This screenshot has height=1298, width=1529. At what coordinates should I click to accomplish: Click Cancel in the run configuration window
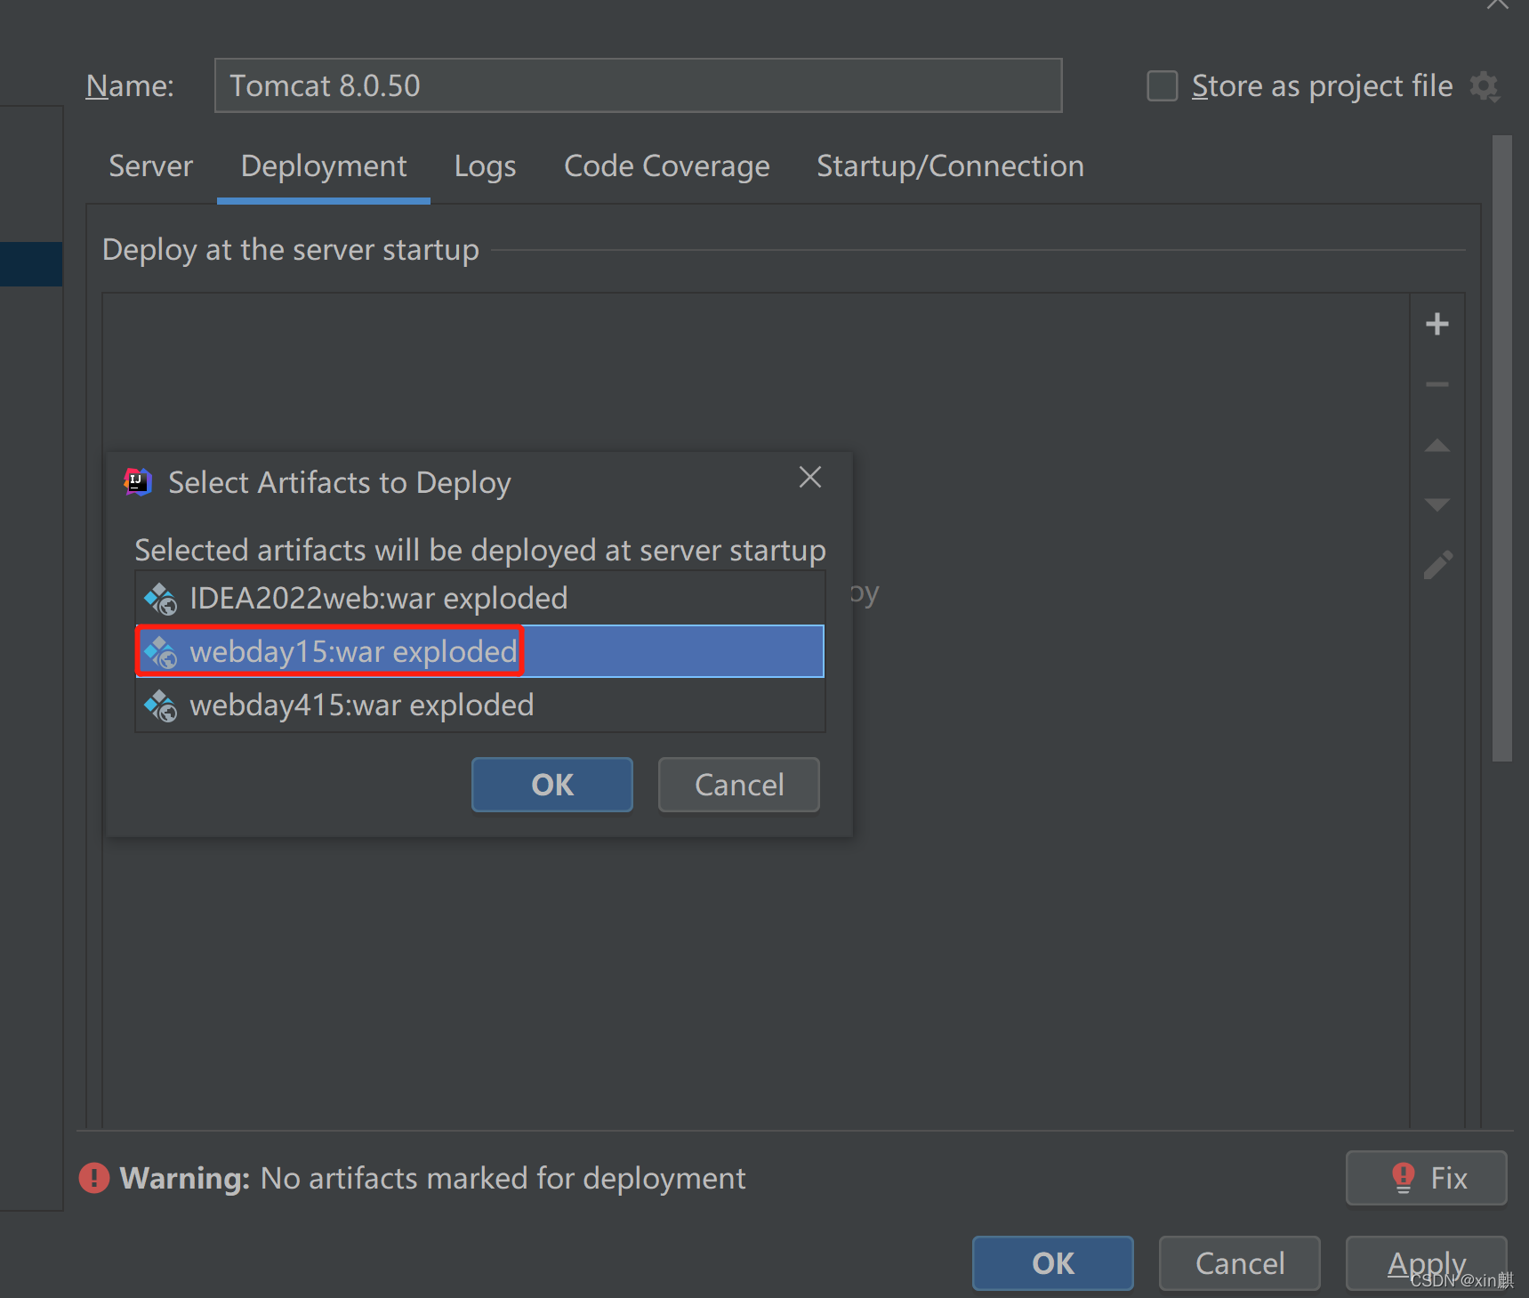coord(1240,1263)
